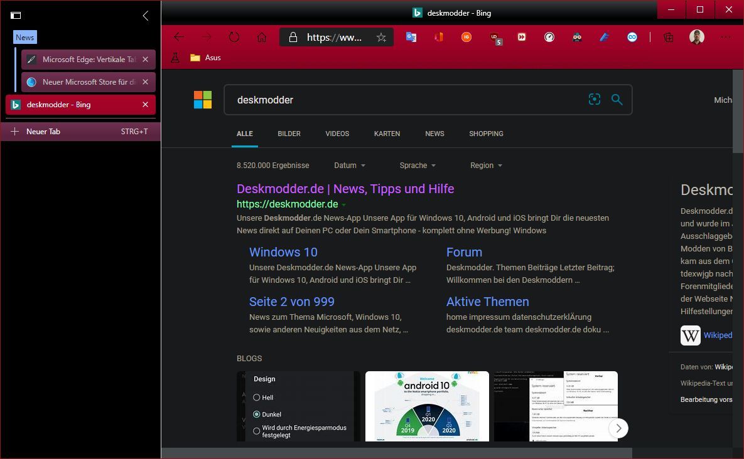Expand the Sprache filter dropdown

418,166
